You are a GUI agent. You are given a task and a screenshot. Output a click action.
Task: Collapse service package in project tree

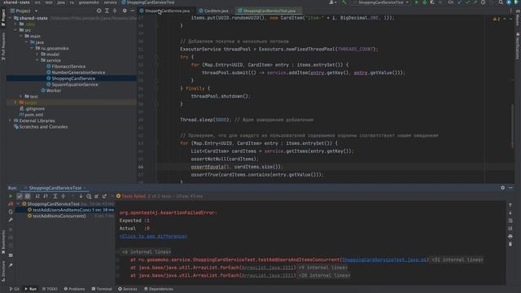(x=37, y=60)
